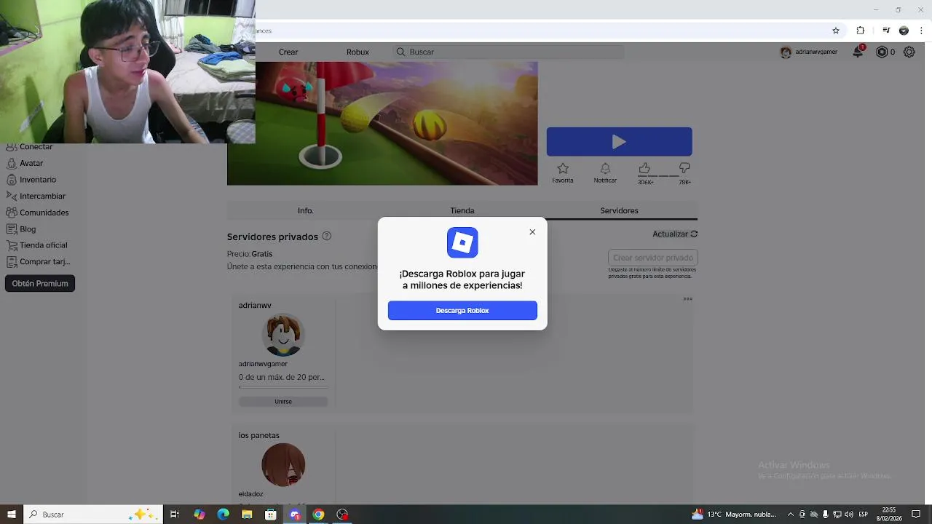Click the Actualizar refresh button
The height and width of the screenshot is (524, 932).
pos(675,234)
